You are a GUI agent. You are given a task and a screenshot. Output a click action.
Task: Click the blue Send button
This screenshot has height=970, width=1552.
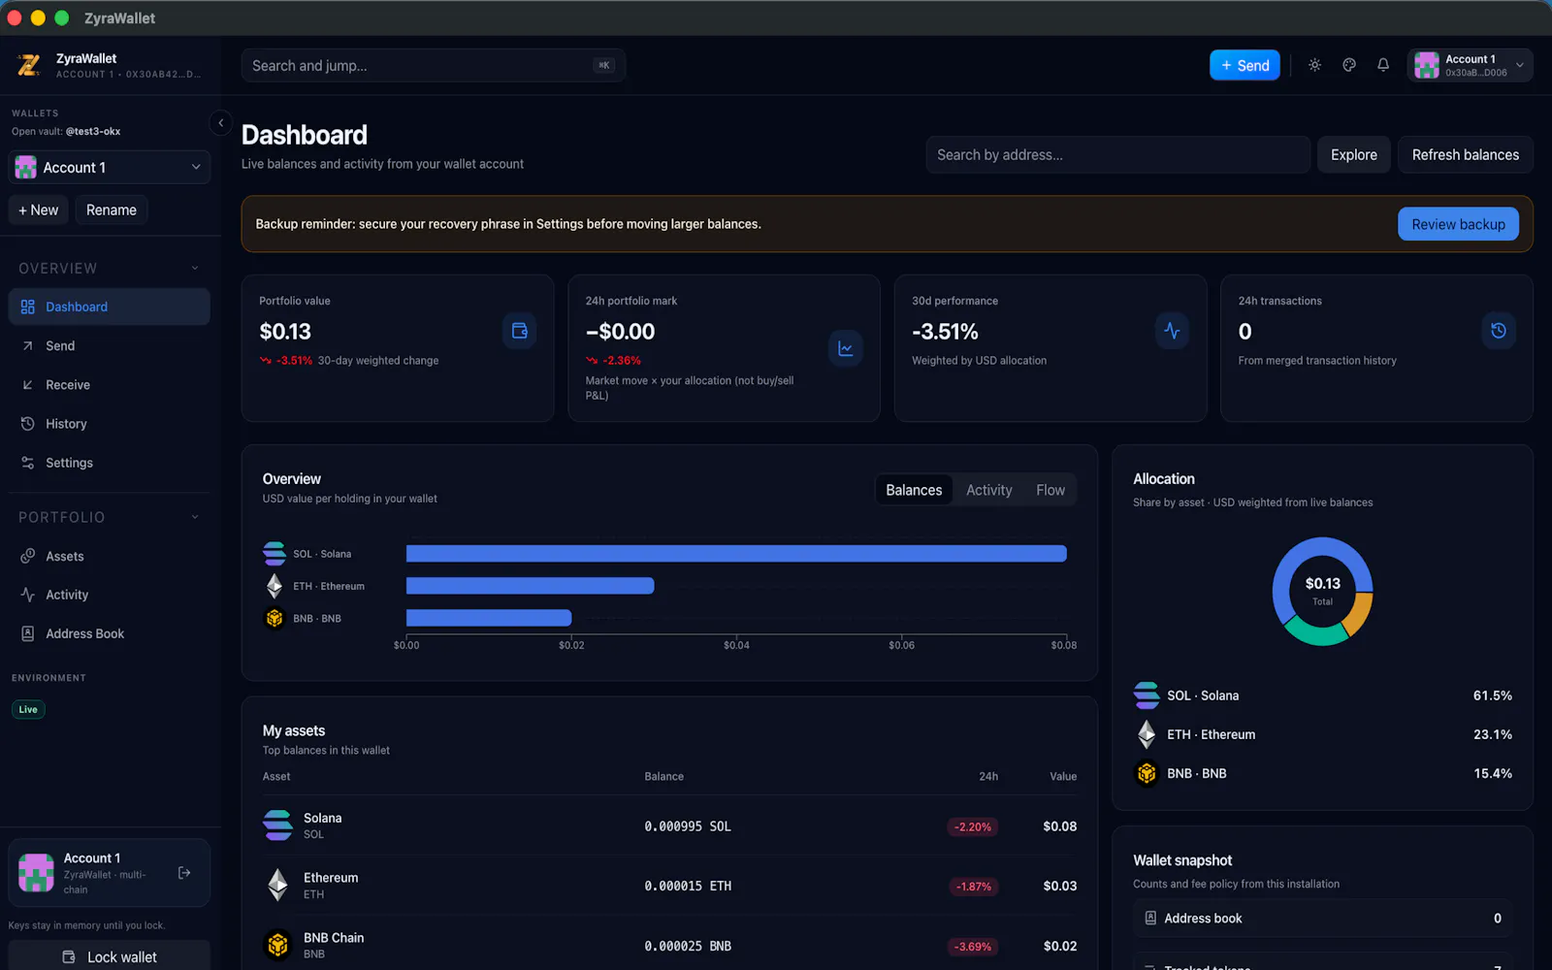click(1245, 65)
